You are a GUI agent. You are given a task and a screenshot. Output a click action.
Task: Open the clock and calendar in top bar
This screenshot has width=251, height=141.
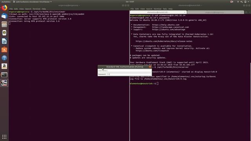click(x=130, y=2)
